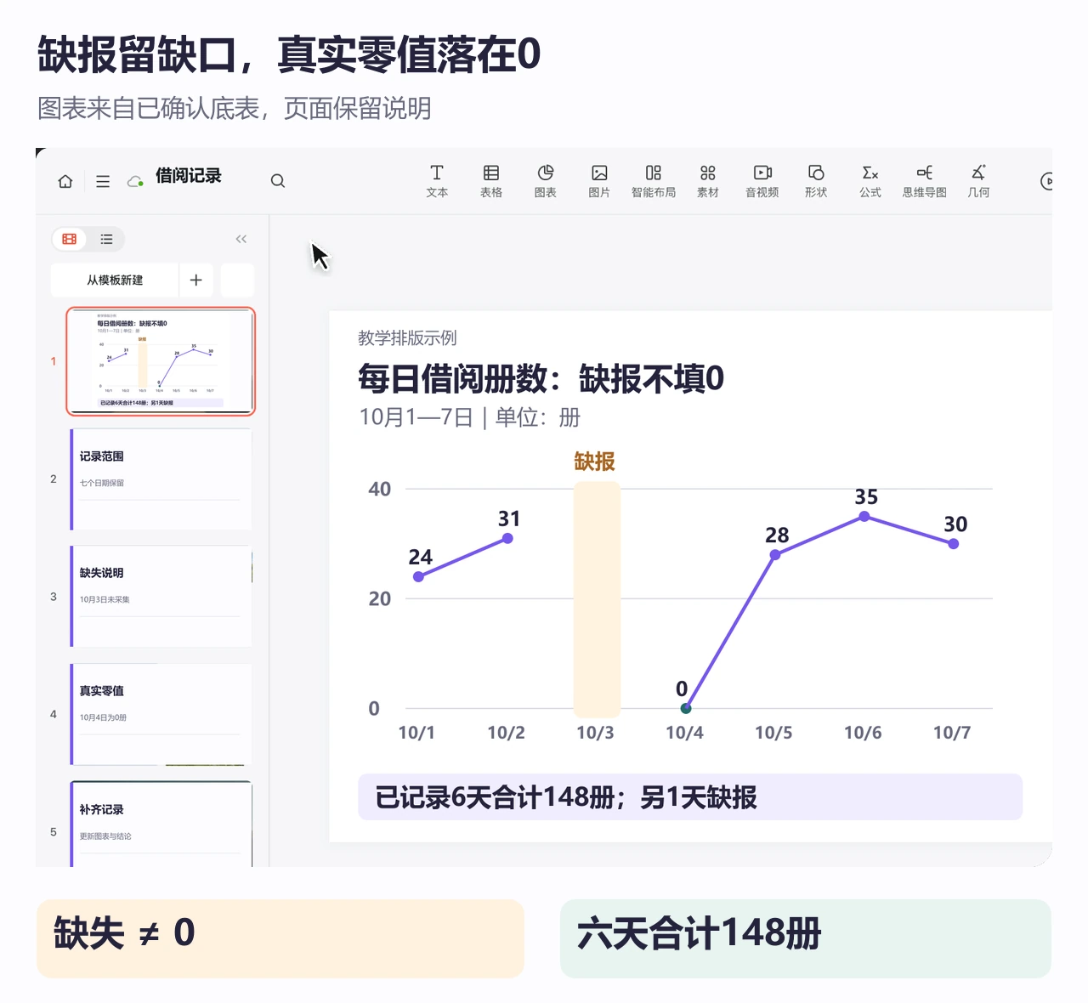This screenshot has width=1088, height=1003.
Task: Insert a picture using 图片 tool
Action: [599, 181]
